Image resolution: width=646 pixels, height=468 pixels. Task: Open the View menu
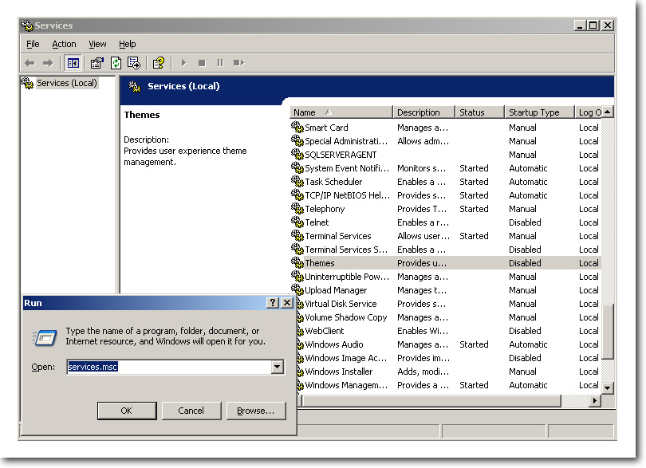tap(97, 44)
